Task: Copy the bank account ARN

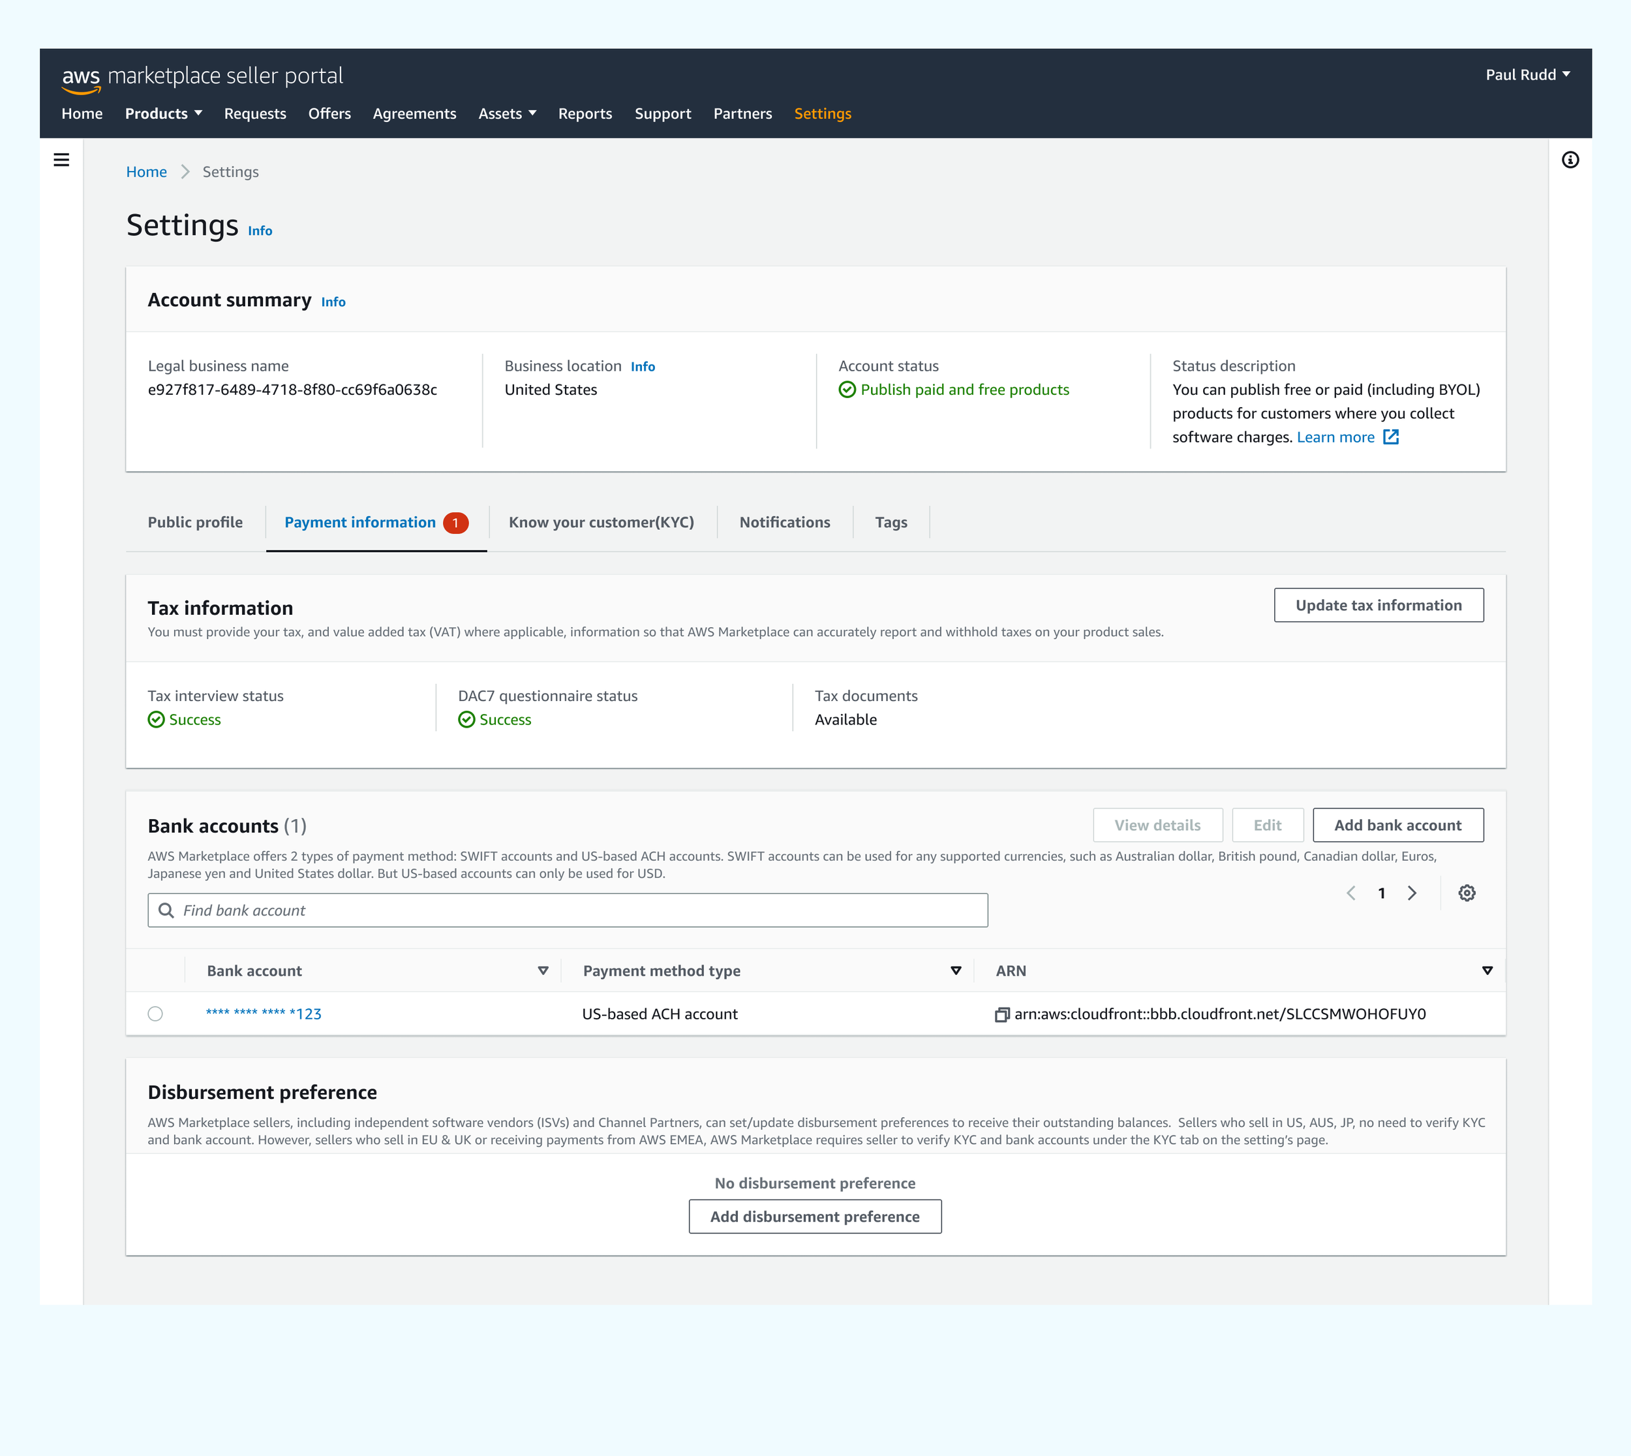Action: point(1002,1014)
